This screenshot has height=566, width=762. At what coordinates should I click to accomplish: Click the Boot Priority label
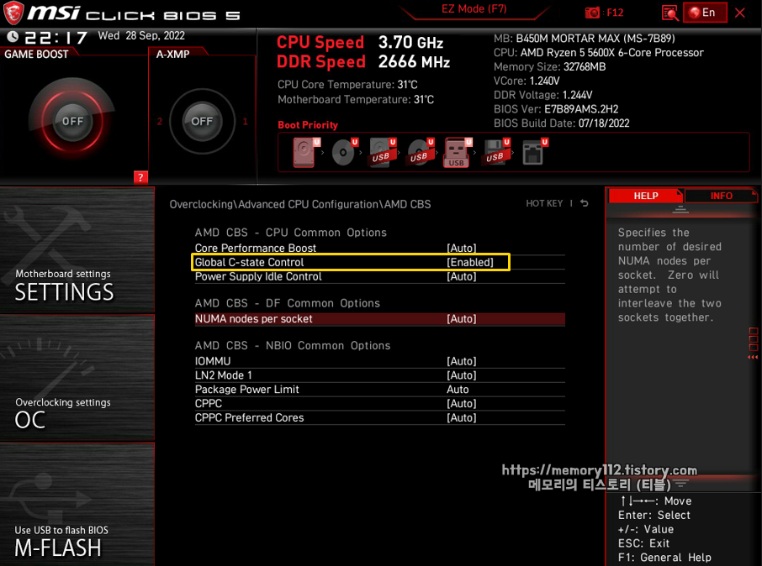point(308,125)
